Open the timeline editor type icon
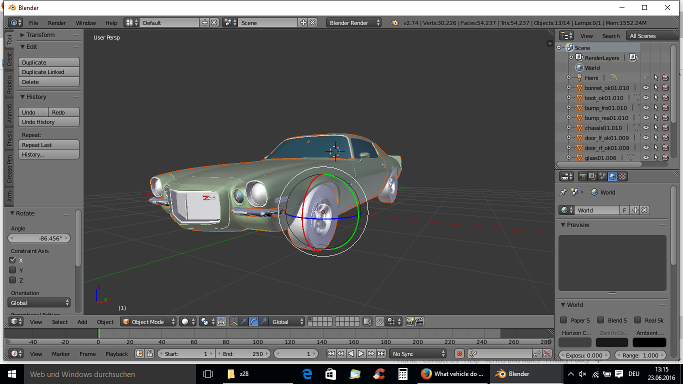The image size is (683, 384). coord(16,353)
